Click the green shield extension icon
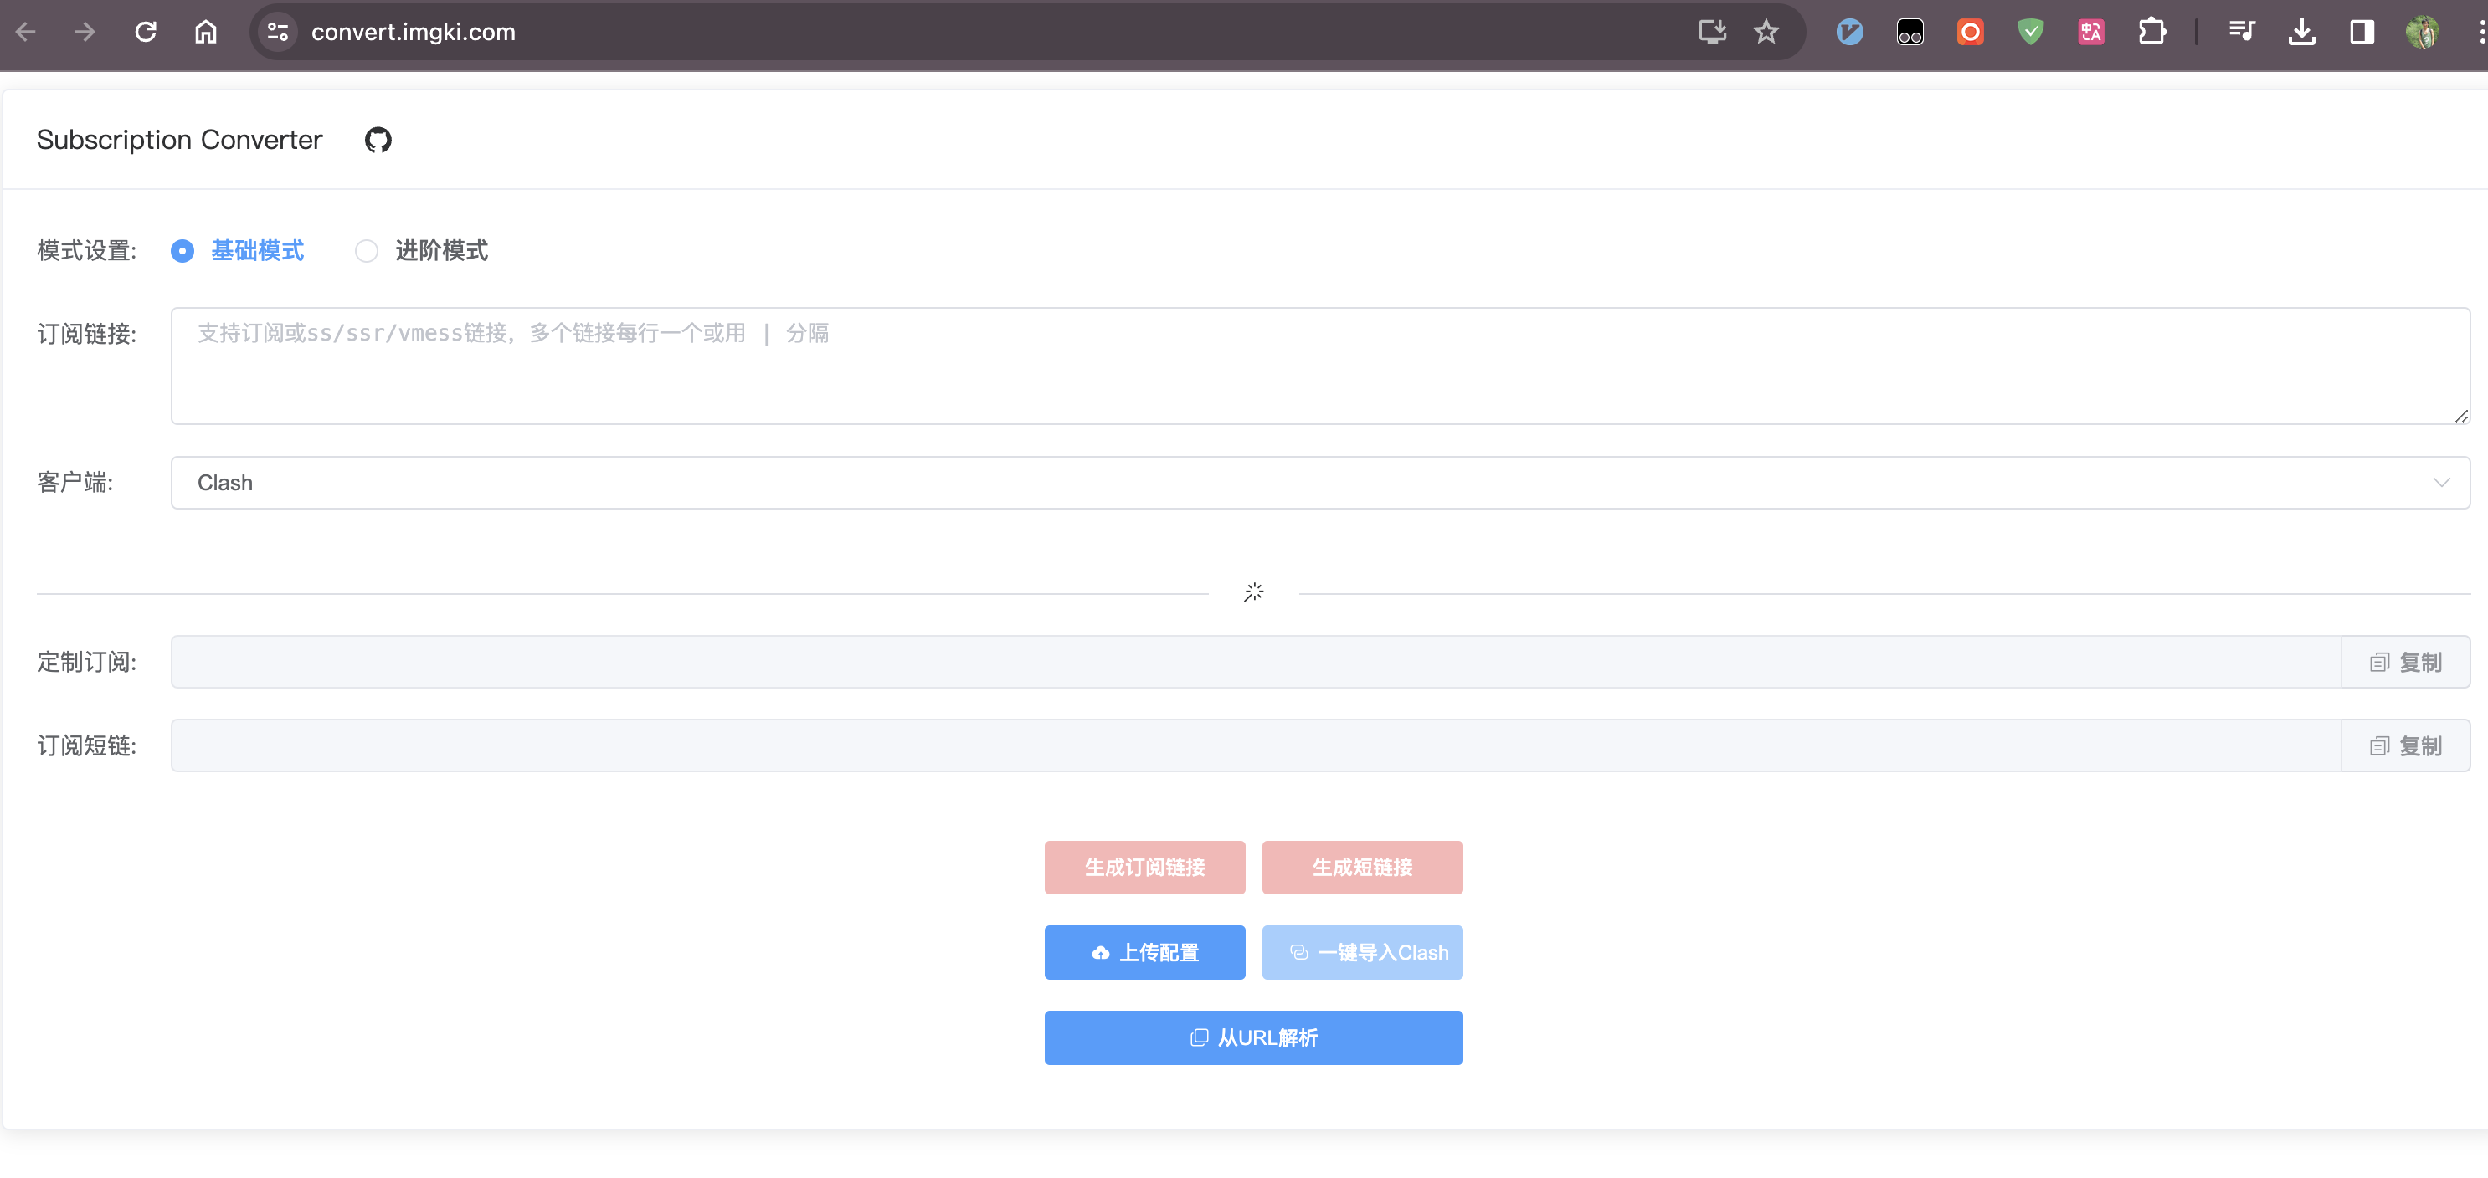The height and width of the screenshot is (1178, 2488). pyautogui.click(x=2030, y=32)
